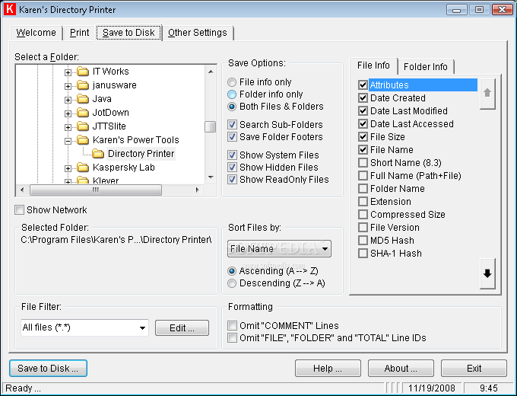The height and width of the screenshot is (396, 517).
Task: Click the folder tree vertical scrollbar thumb
Action: 211,126
